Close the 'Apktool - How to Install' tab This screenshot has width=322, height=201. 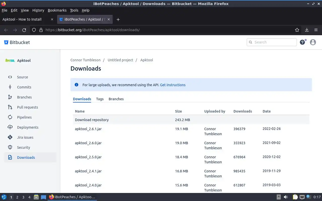52,19
